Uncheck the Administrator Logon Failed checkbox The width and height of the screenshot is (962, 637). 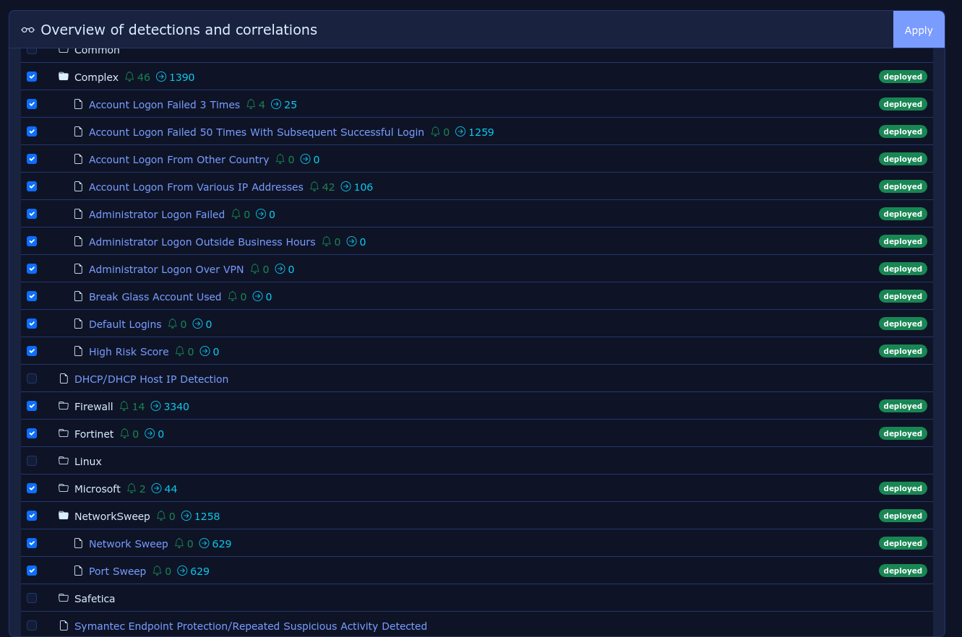pos(32,214)
